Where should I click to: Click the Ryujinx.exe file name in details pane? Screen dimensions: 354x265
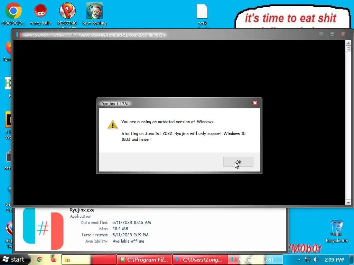click(82, 210)
